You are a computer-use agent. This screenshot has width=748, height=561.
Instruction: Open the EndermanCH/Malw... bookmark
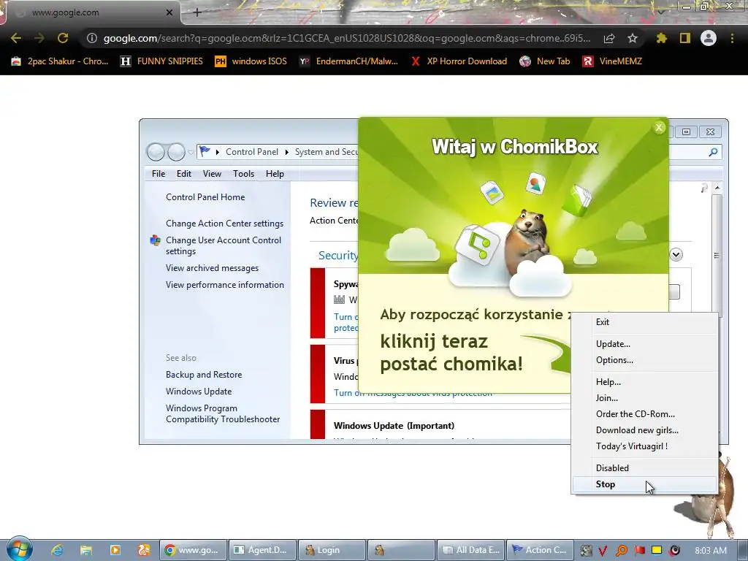(x=348, y=61)
